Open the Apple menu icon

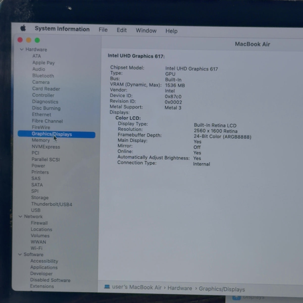coord(23,28)
